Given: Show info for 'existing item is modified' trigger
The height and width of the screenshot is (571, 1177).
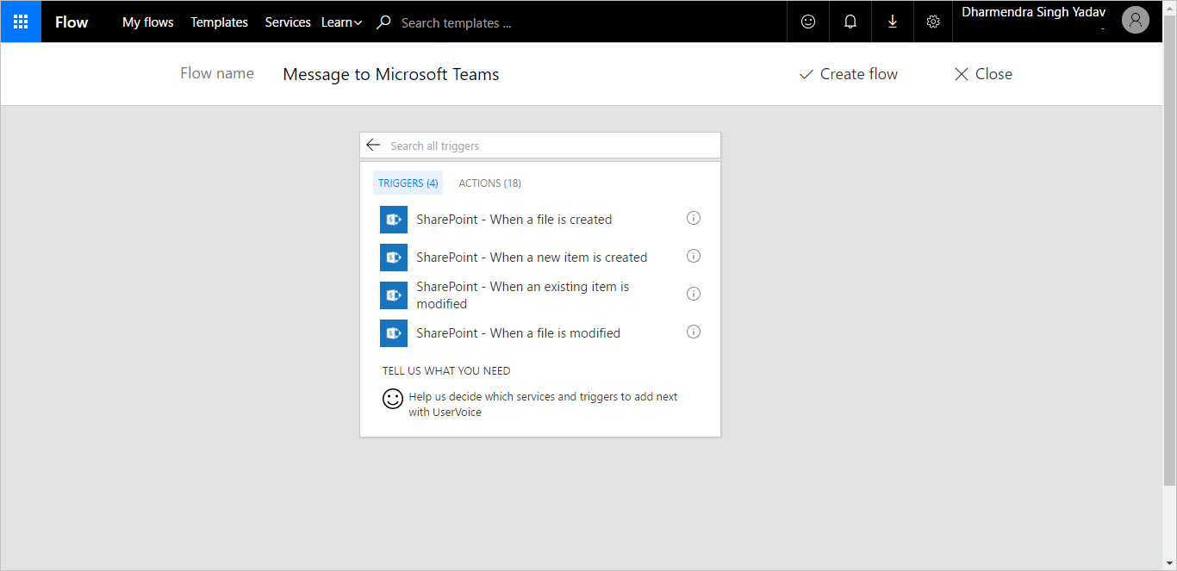Looking at the screenshot, I should 694,294.
